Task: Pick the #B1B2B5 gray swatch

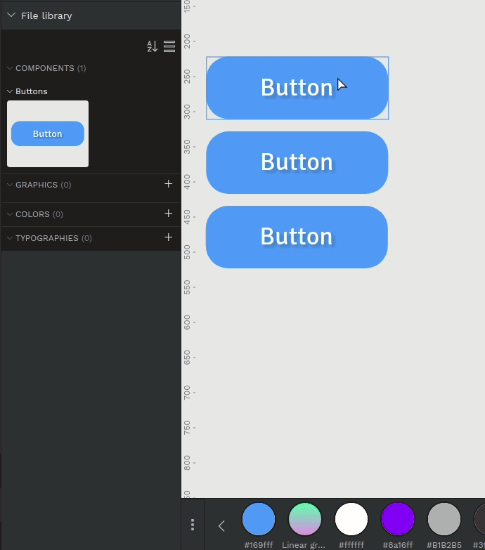Action: pyautogui.click(x=444, y=520)
